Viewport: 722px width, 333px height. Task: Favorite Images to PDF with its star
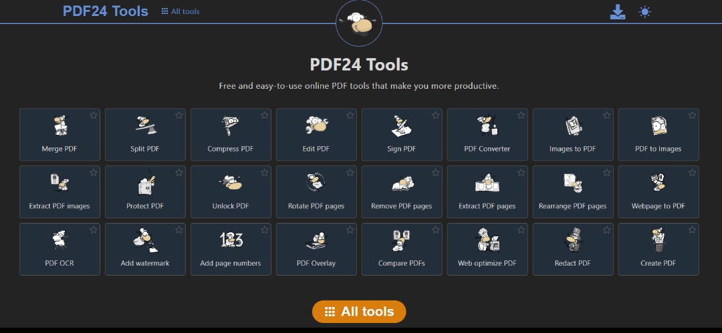pos(606,115)
